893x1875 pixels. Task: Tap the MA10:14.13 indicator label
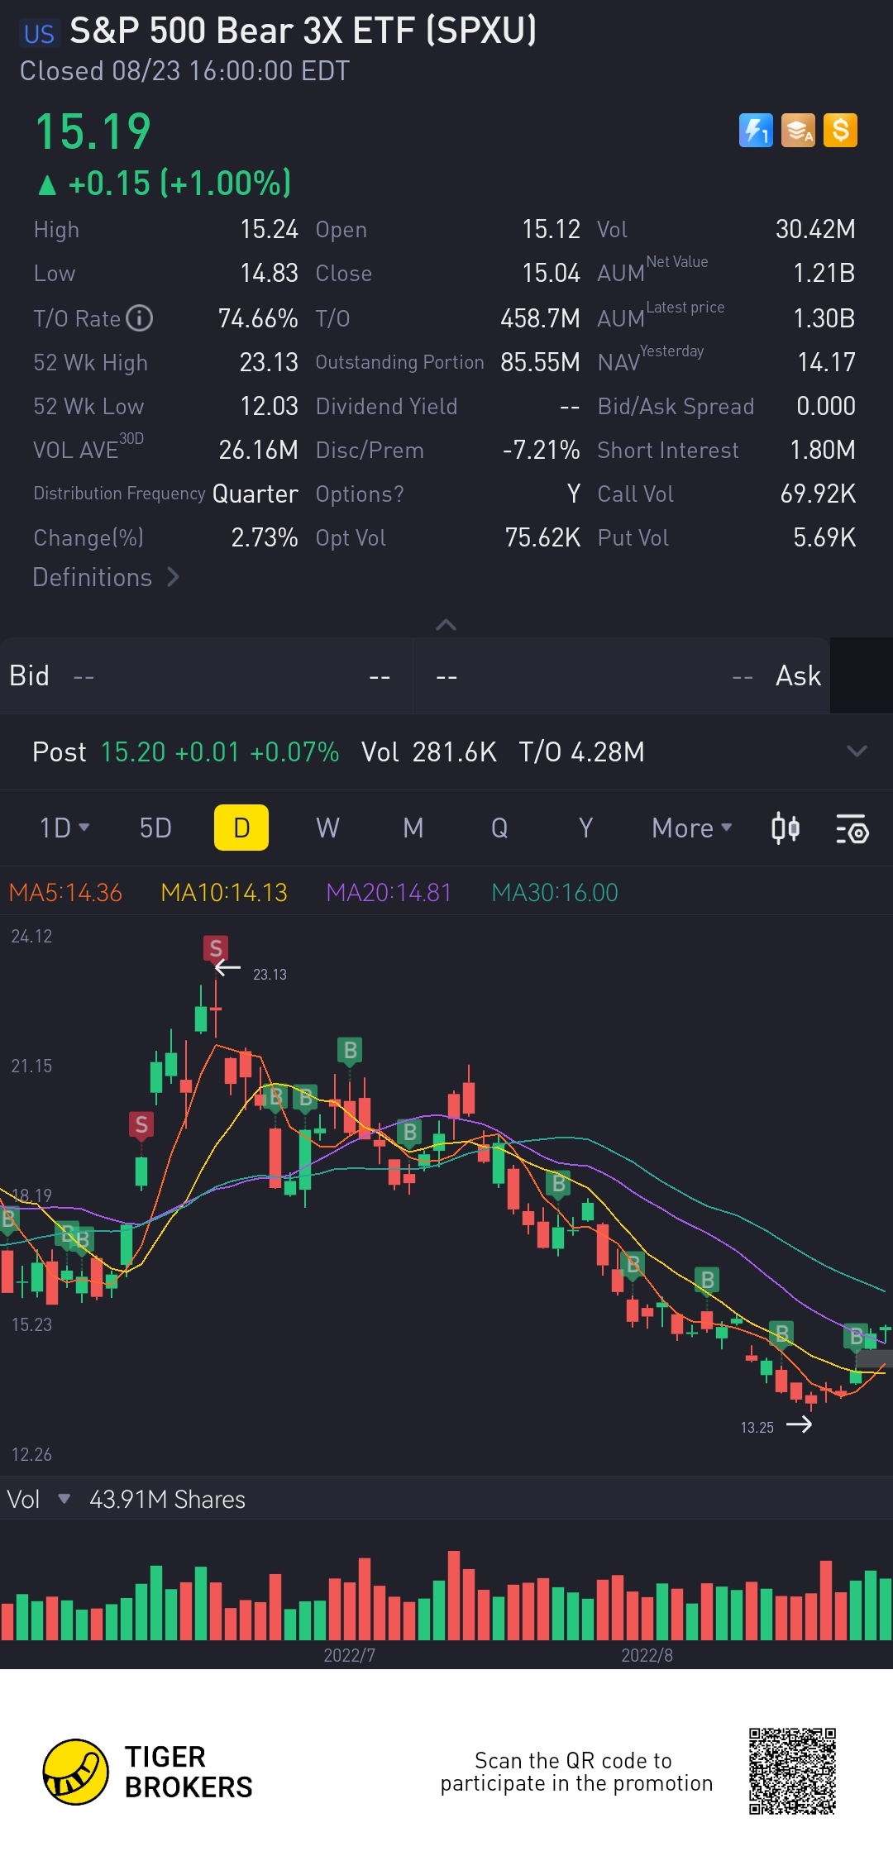pos(224,893)
